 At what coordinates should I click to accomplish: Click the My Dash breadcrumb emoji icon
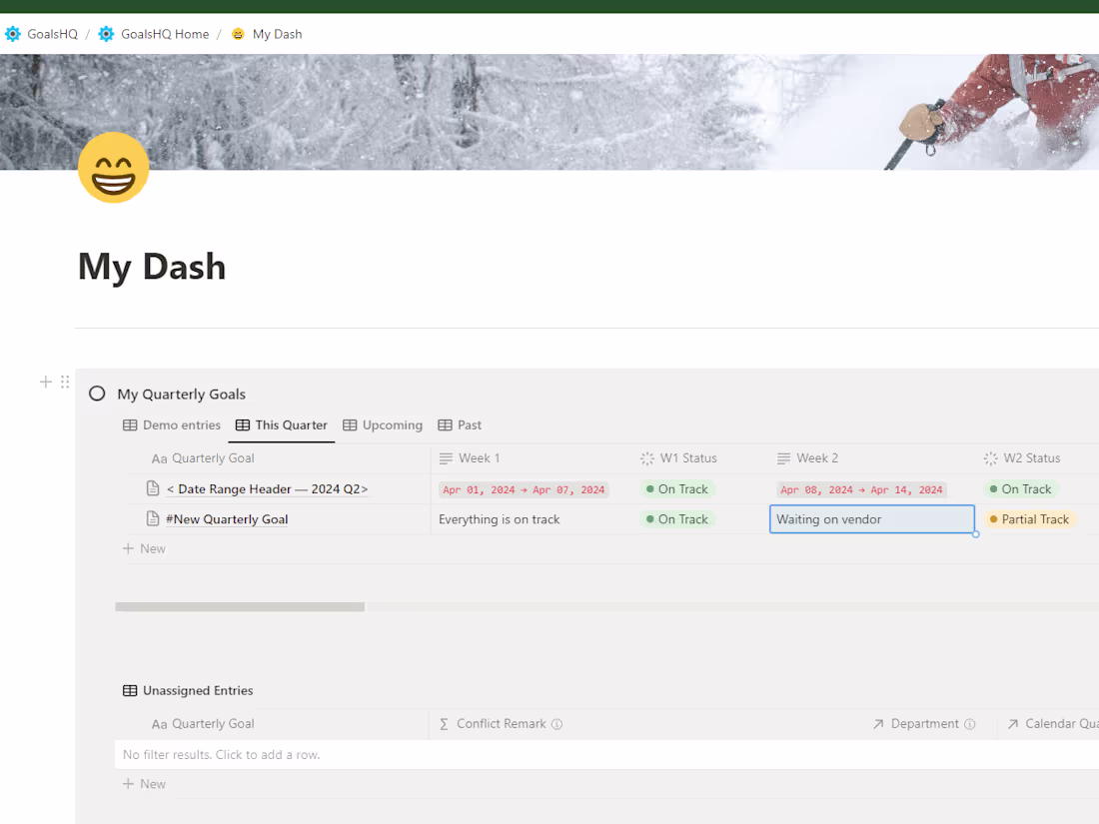(x=239, y=34)
